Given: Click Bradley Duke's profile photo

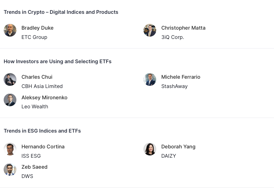Looking at the screenshot, I should point(10,30).
